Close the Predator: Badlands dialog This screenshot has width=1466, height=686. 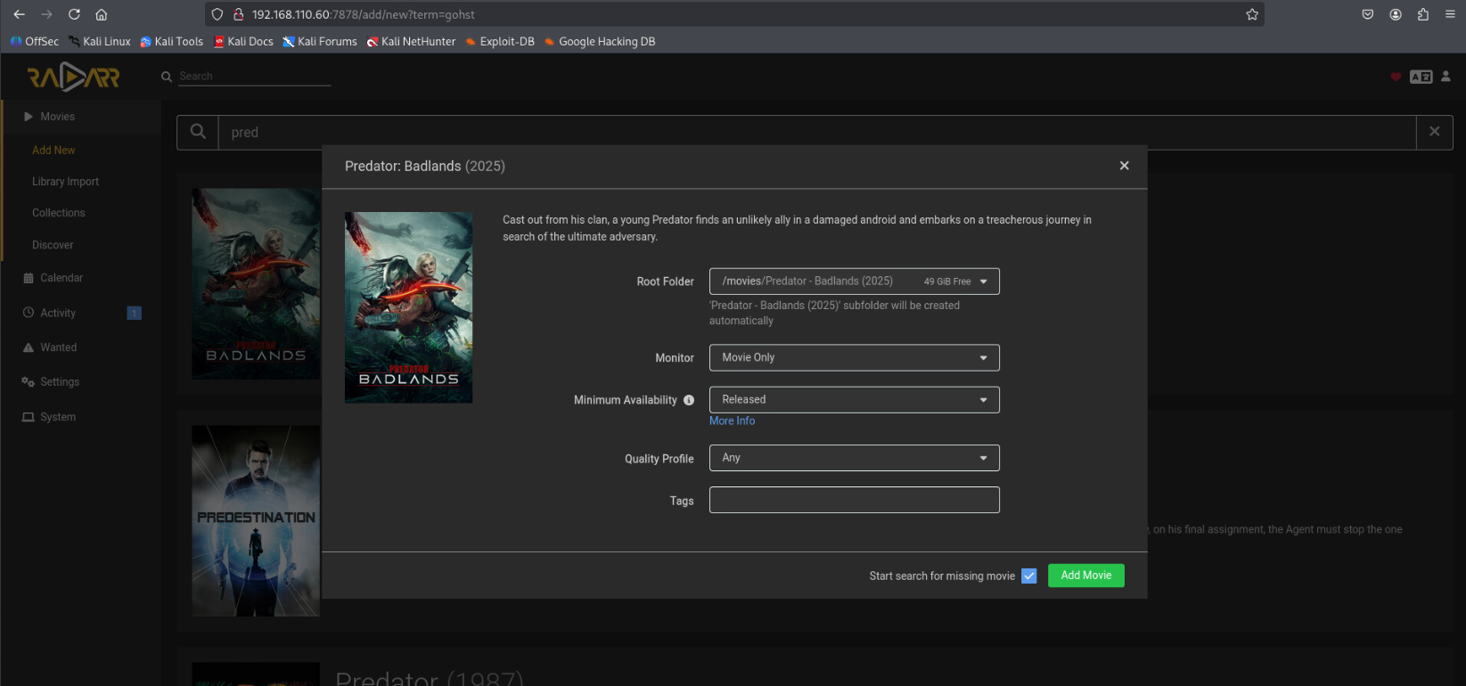coord(1124,166)
